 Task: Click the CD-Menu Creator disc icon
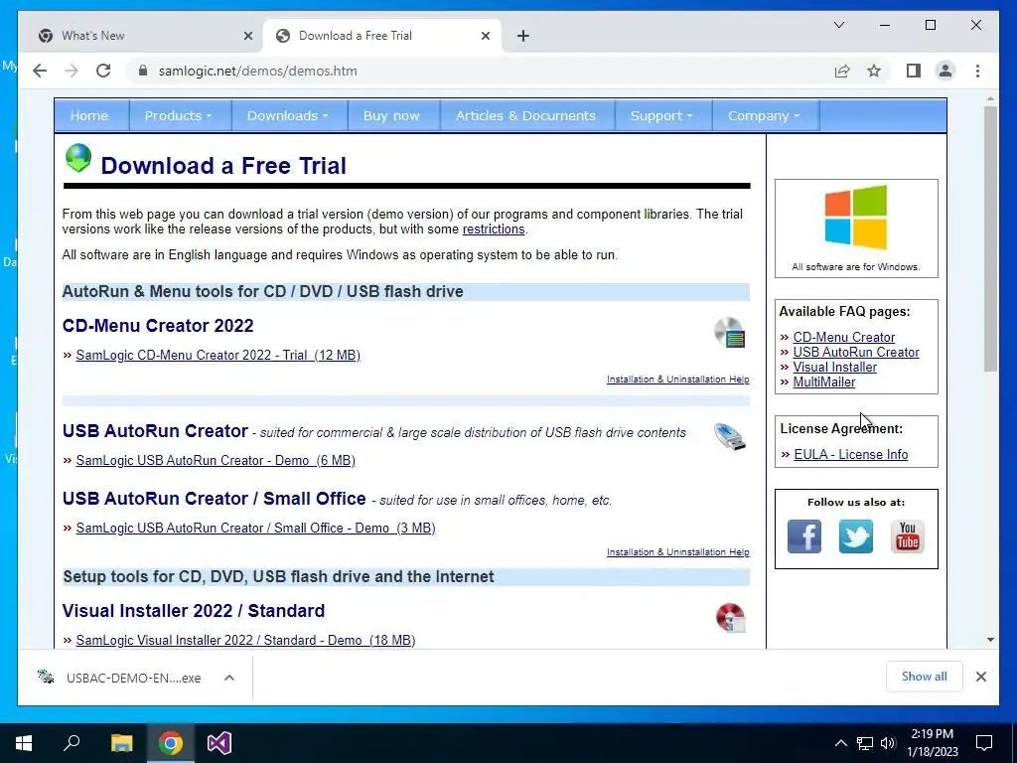point(730,332)
